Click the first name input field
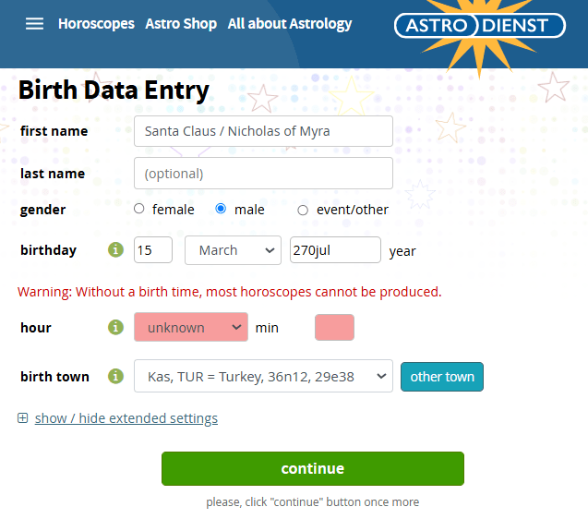The width and height of the screenshot is (588, 519). point(263,131)
